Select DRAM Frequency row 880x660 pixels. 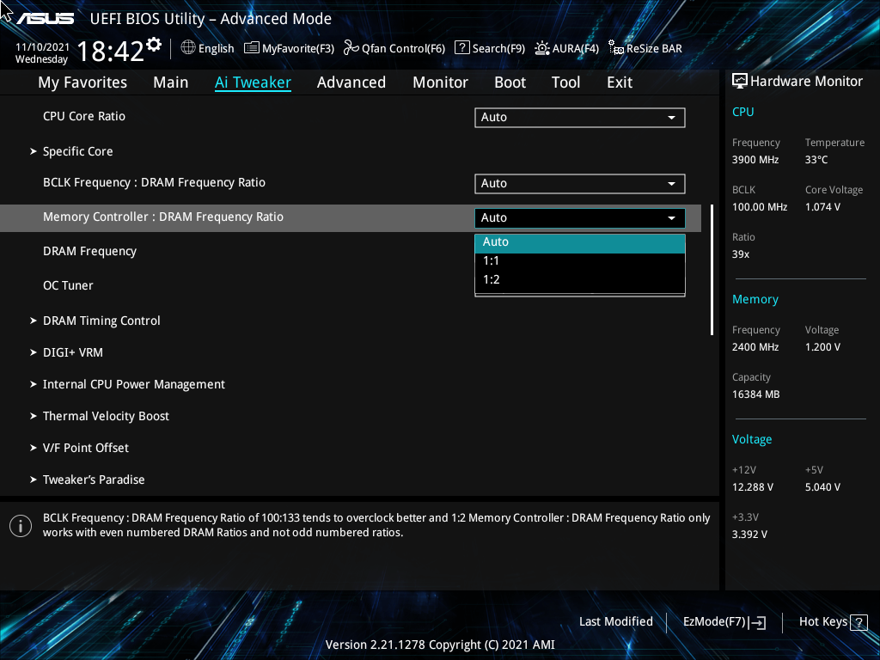pyautogui.click(x=89, y=252)
